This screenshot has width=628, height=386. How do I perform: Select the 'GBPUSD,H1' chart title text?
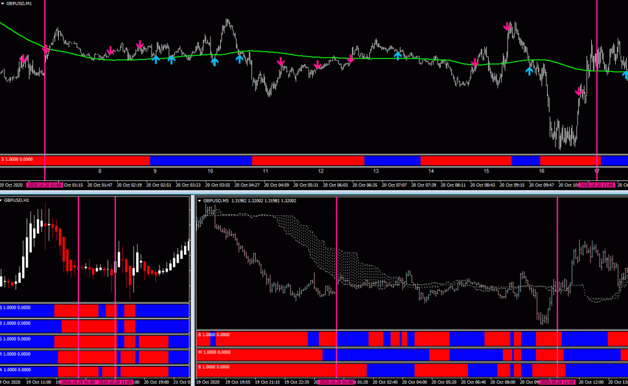(x=17, y=201)
